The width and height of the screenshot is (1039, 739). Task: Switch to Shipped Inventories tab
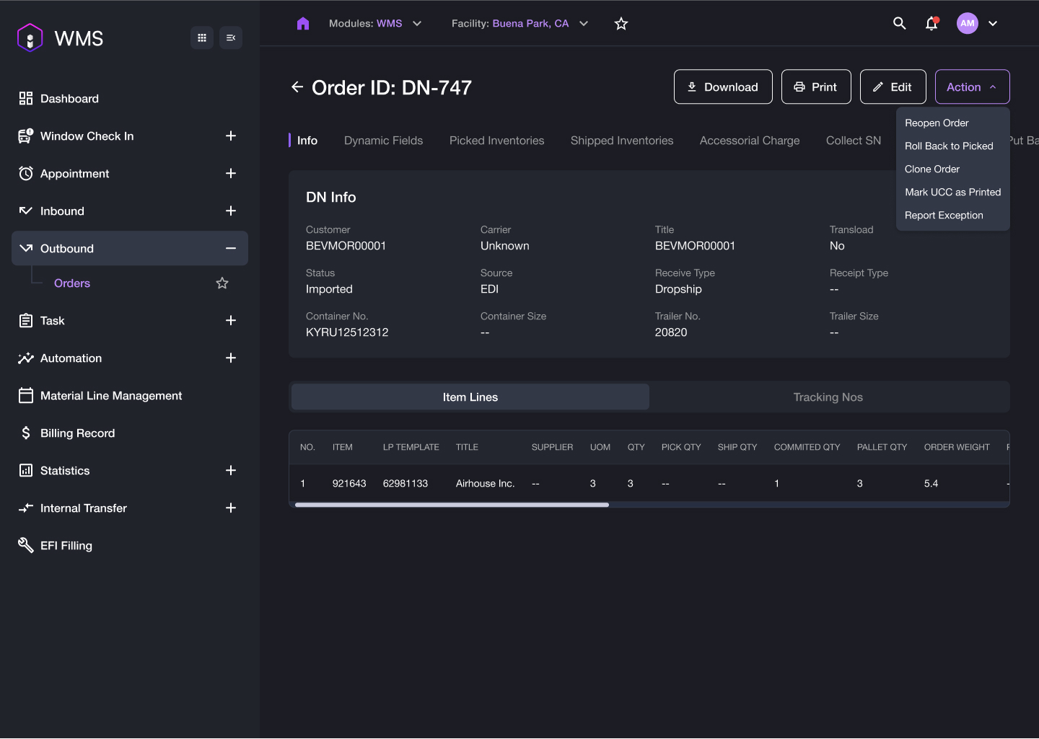622,141
